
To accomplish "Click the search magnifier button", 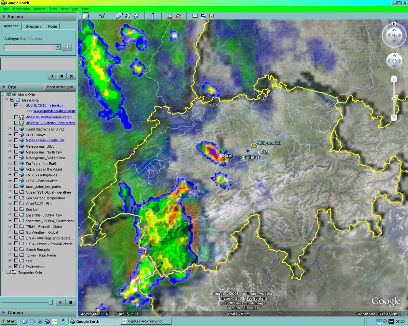I will coord(67,47).
